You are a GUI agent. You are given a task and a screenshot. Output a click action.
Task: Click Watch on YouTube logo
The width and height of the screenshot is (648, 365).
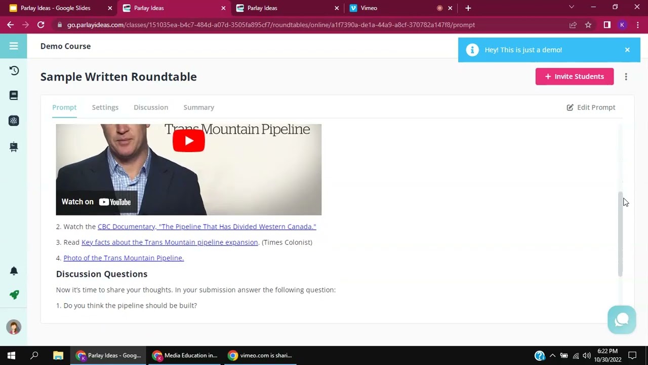(x=96, y=202)
